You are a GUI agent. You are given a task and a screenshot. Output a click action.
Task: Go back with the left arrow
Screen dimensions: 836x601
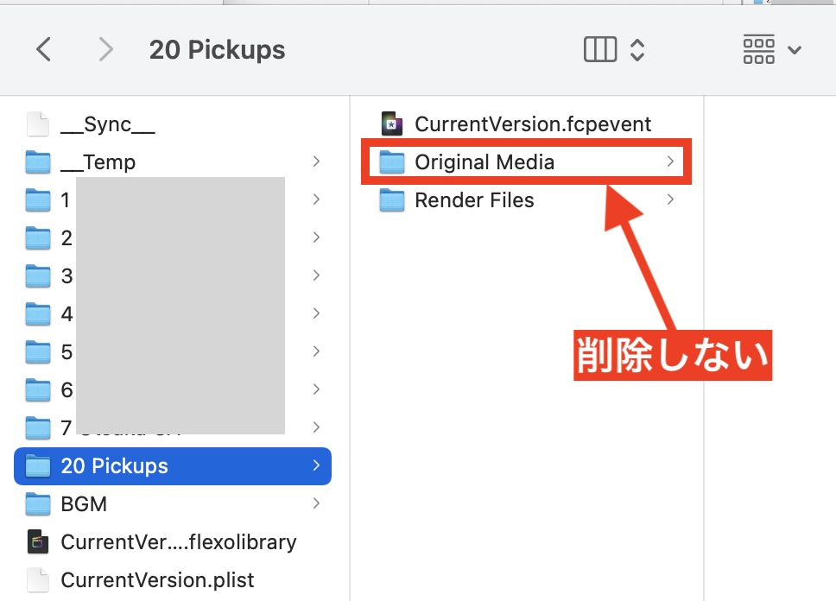[x=44, y=49]
